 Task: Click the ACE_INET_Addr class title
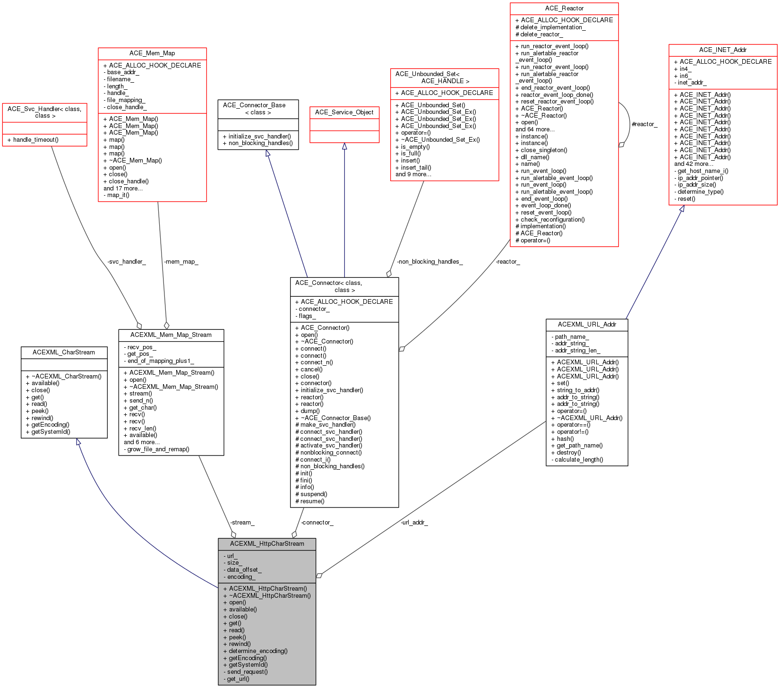point(722,50)
